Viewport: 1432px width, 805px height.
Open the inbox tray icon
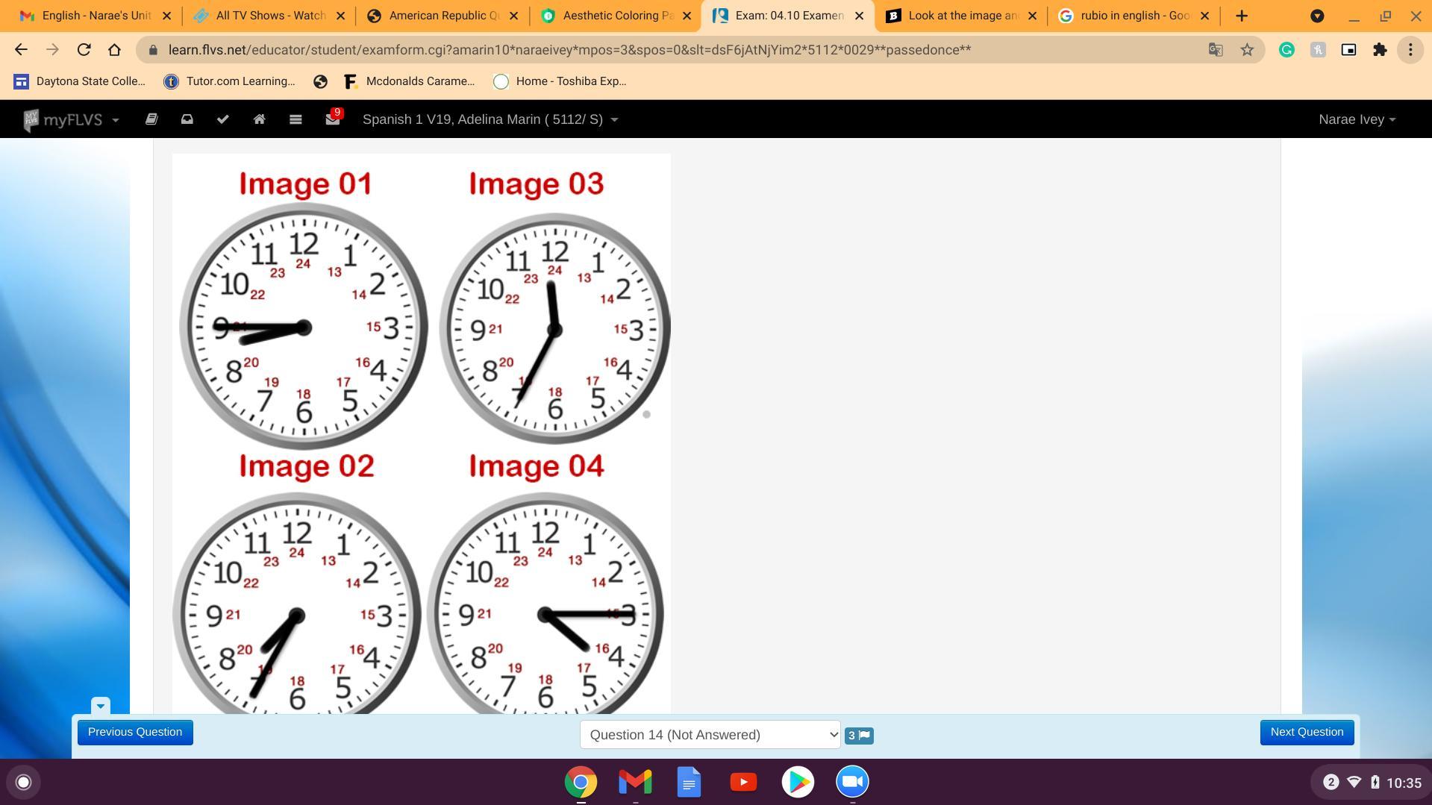pos(187,119)
